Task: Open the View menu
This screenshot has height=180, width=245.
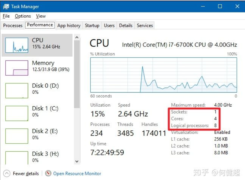Action: click(41, 16)
